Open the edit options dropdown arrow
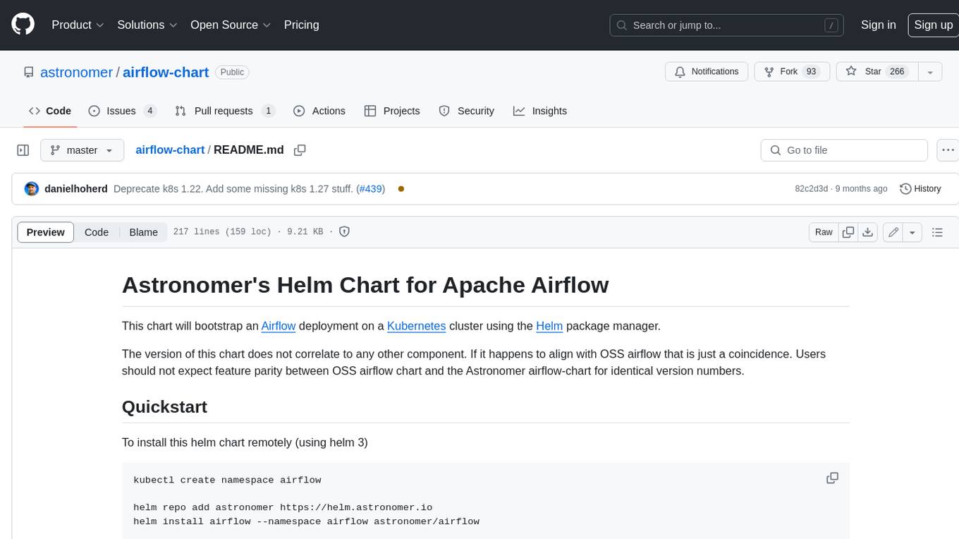959x539 pixels. point(913,232)
